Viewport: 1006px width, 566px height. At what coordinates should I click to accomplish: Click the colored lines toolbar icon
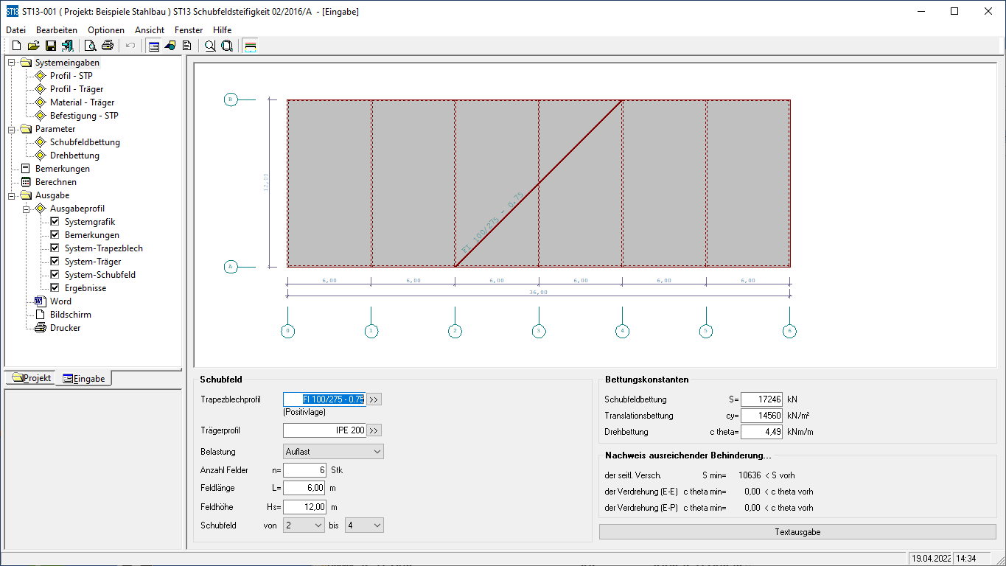251,46
